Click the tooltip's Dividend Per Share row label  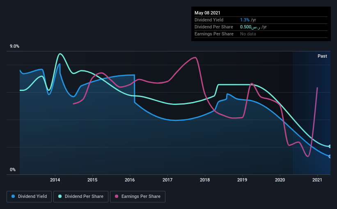213,27
